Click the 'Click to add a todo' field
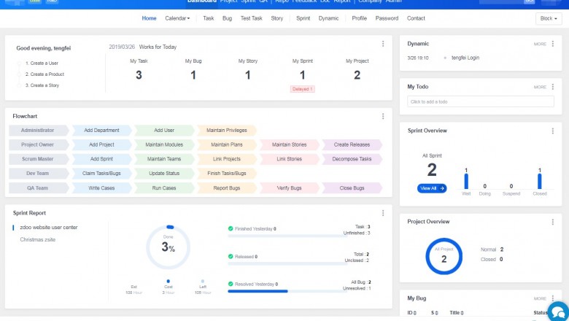 [476, 101]
